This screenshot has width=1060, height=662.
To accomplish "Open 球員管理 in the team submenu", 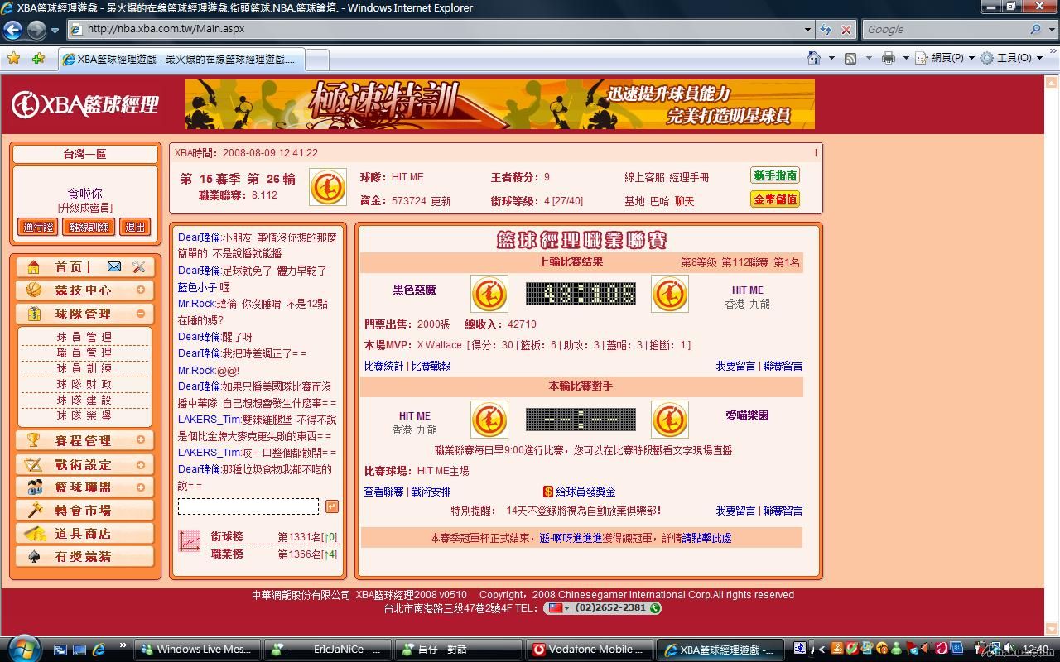I will pos(84,337).
